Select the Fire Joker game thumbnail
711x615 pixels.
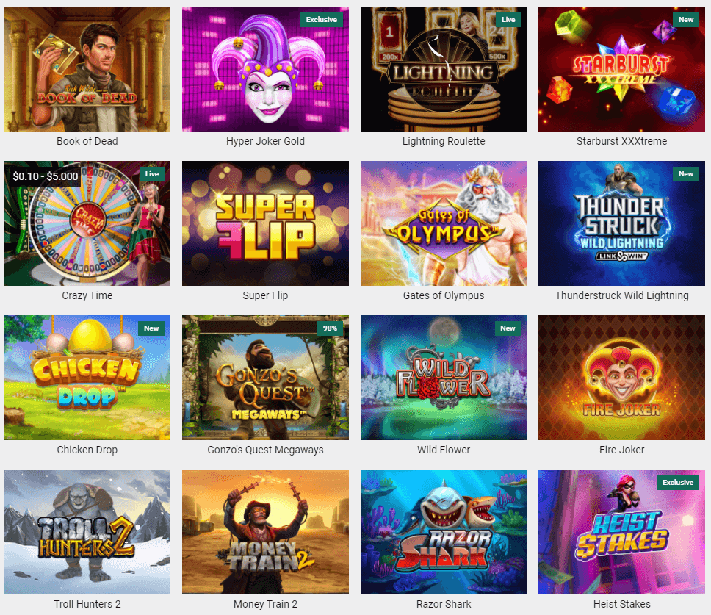621,378
